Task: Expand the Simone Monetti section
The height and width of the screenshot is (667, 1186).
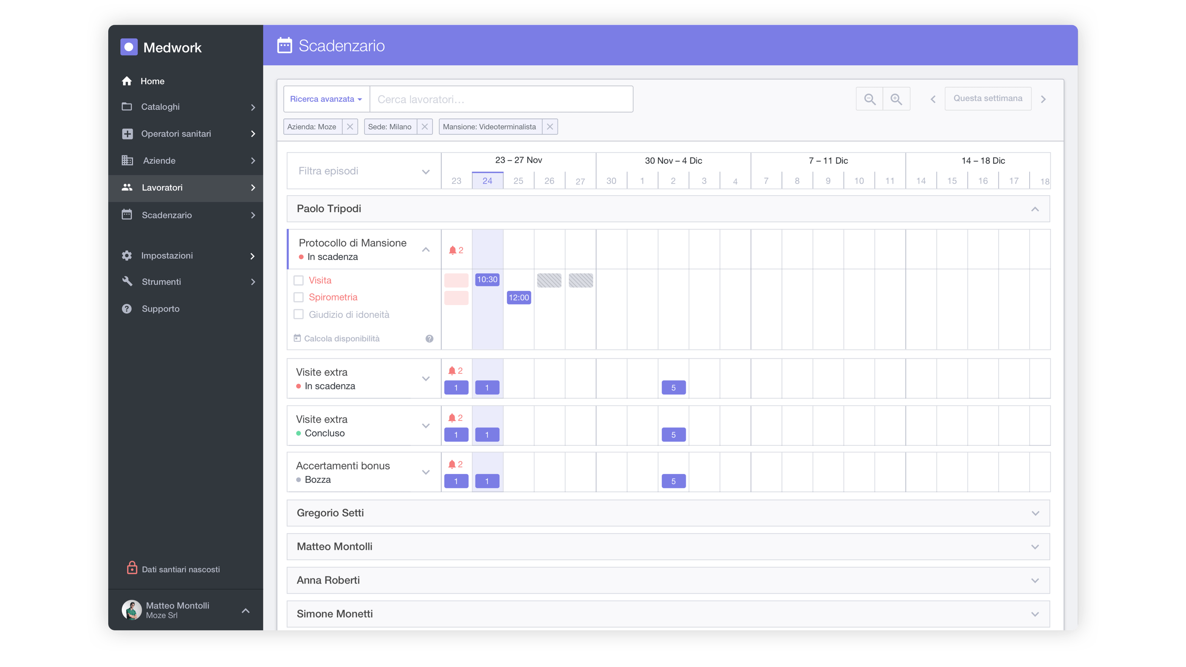Action: [x=1035, y=614]
